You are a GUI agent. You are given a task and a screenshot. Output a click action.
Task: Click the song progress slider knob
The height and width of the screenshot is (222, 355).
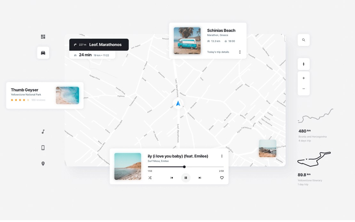184,167
